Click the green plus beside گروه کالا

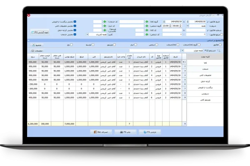pos(146,21)
